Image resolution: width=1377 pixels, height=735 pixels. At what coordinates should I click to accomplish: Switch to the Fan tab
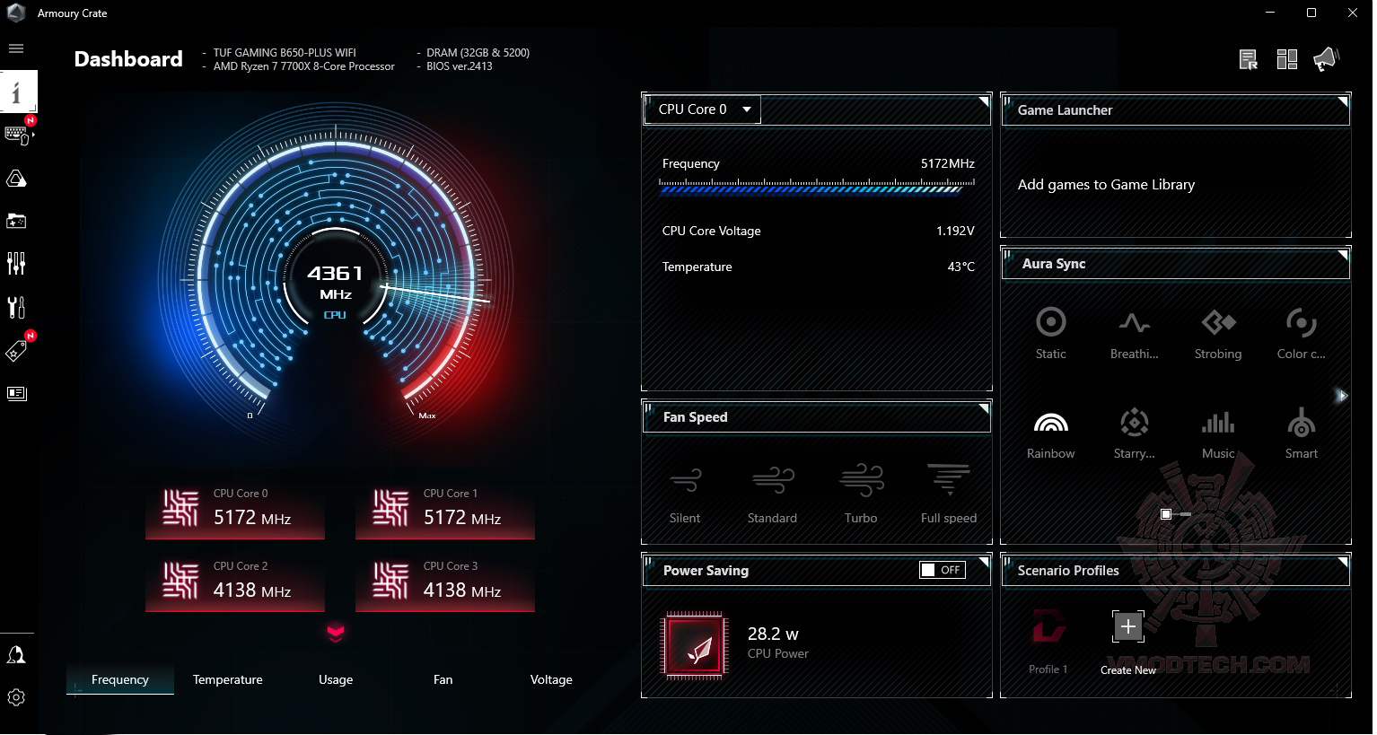(x=443, y=679)
